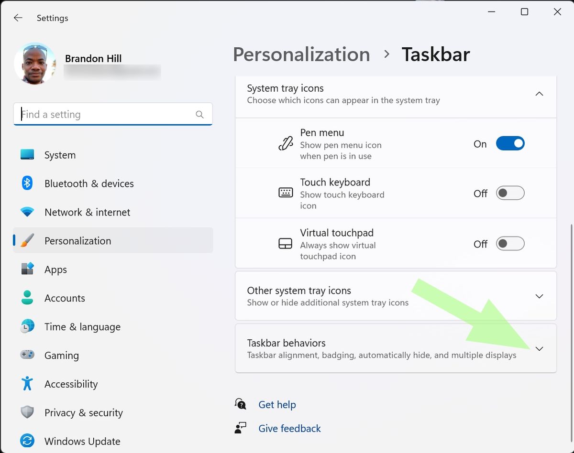Open Gaming settings
This screenshot has height=453, width=574.
point(62,356)
